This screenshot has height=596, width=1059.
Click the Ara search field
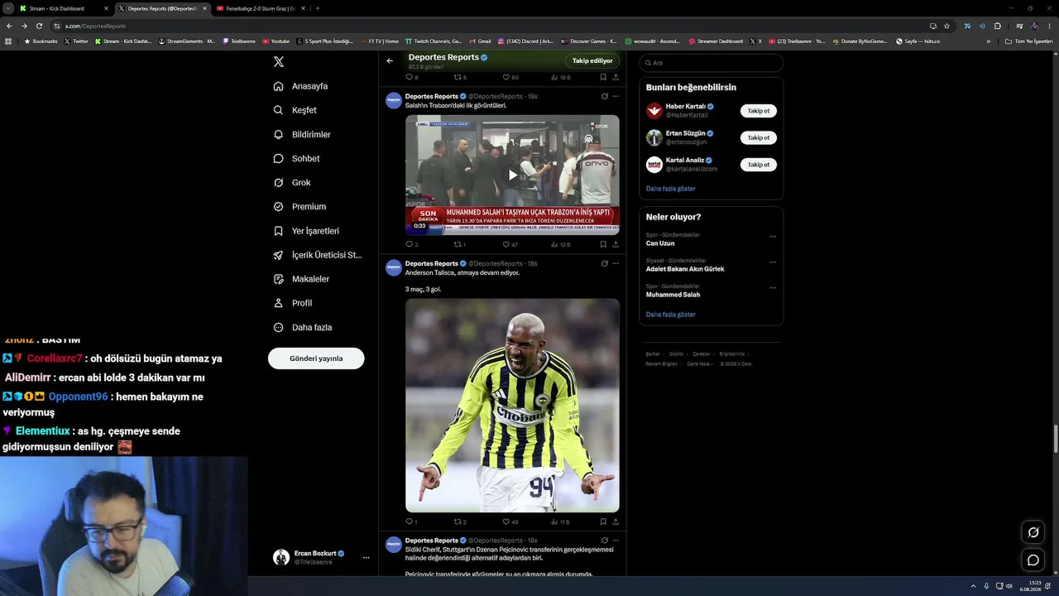pyautogui.click(x=711, y=63)
